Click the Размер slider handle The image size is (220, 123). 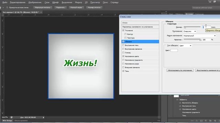coord(185,27)
